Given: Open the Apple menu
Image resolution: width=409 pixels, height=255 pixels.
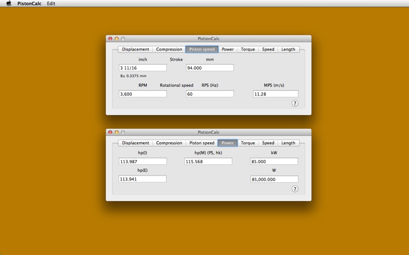Looking at the screenshot, I should (x=9, y=4).
